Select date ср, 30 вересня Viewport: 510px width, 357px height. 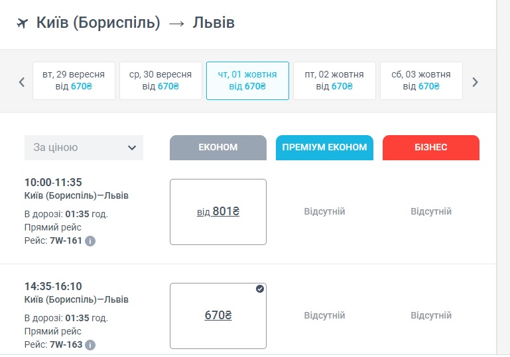pos(160,81)
